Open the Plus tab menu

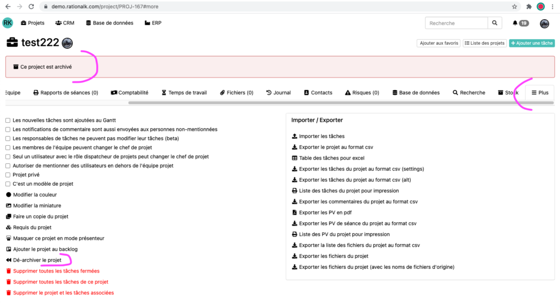540,93
